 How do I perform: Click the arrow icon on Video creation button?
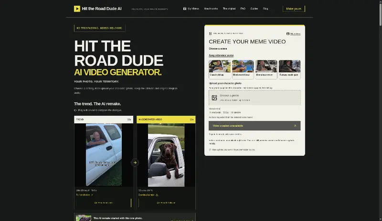[x=295, y=126]
